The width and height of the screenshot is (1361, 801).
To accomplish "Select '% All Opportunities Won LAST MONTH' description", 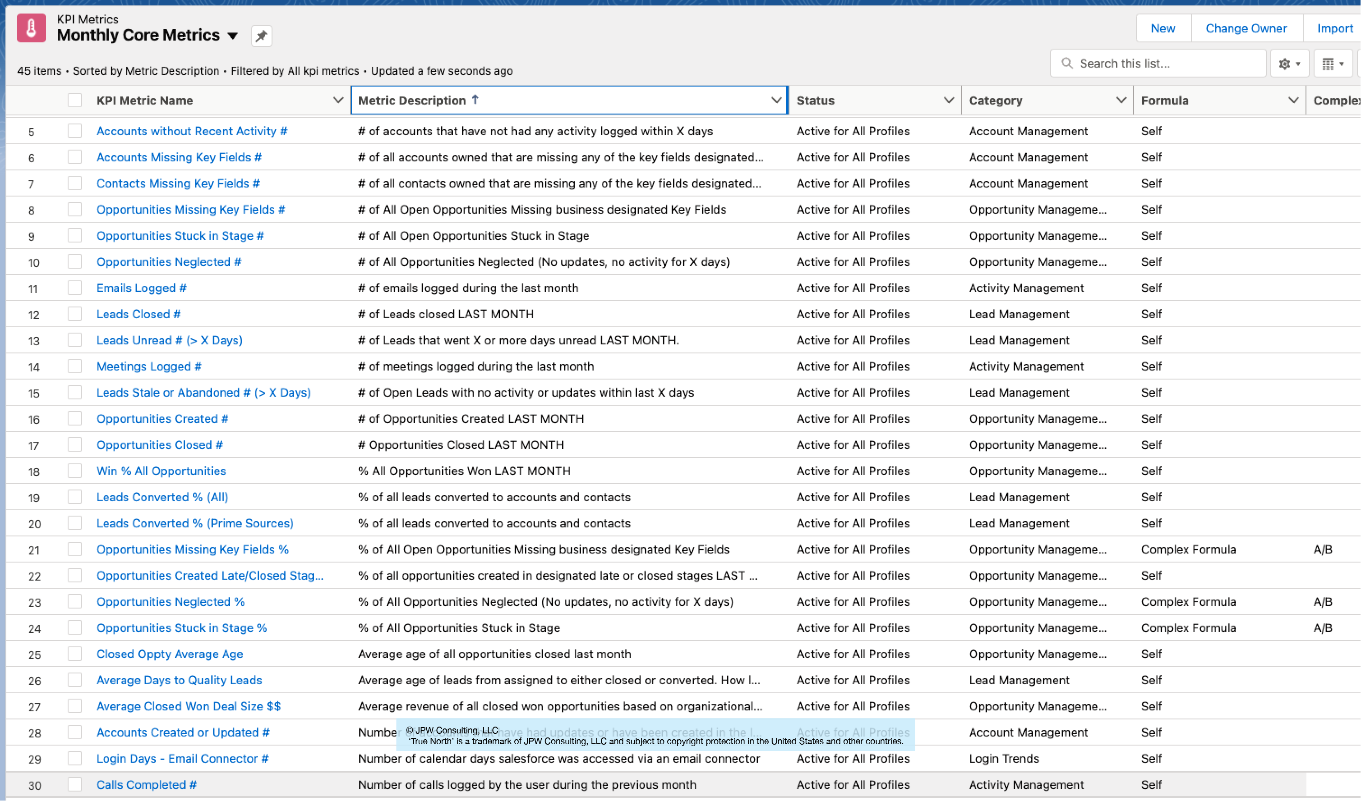I will tap(465, 471).
